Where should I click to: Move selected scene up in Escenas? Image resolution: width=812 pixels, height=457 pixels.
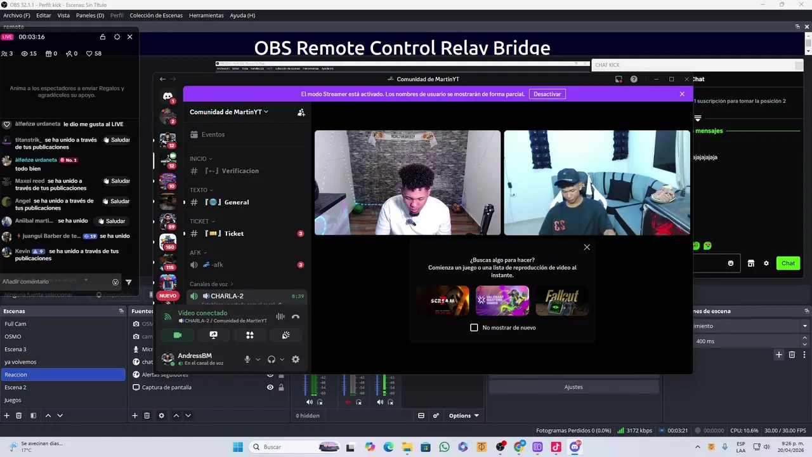(48, 416)
